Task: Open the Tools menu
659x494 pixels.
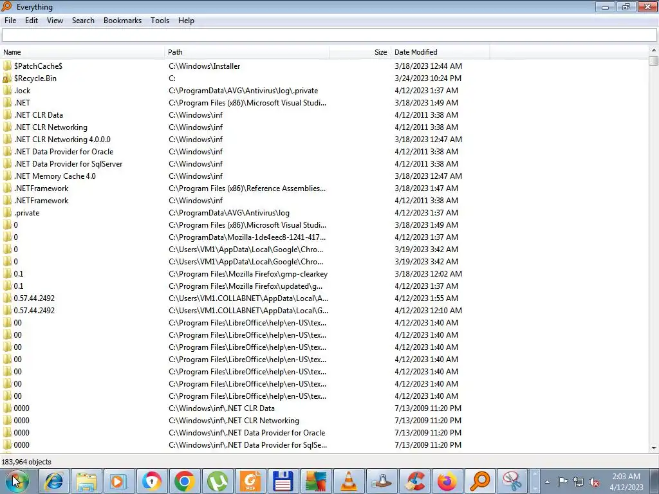Action: click(160, 21)
